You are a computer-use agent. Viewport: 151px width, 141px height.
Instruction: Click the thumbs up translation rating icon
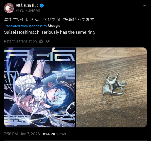(x=41, y=41)
